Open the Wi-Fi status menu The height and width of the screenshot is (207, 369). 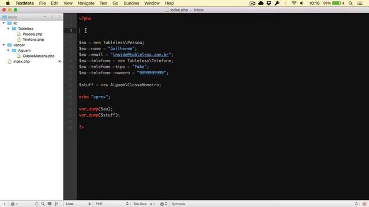(293, 3)
